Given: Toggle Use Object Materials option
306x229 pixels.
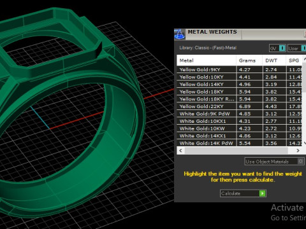Looking at the screenshot, I should pyautogui.click(x=274, y=162).
